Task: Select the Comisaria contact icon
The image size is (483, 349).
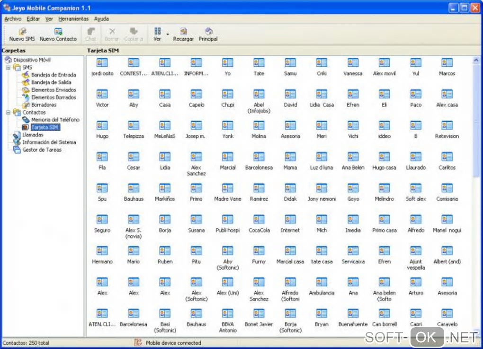Action: point(447,188)
